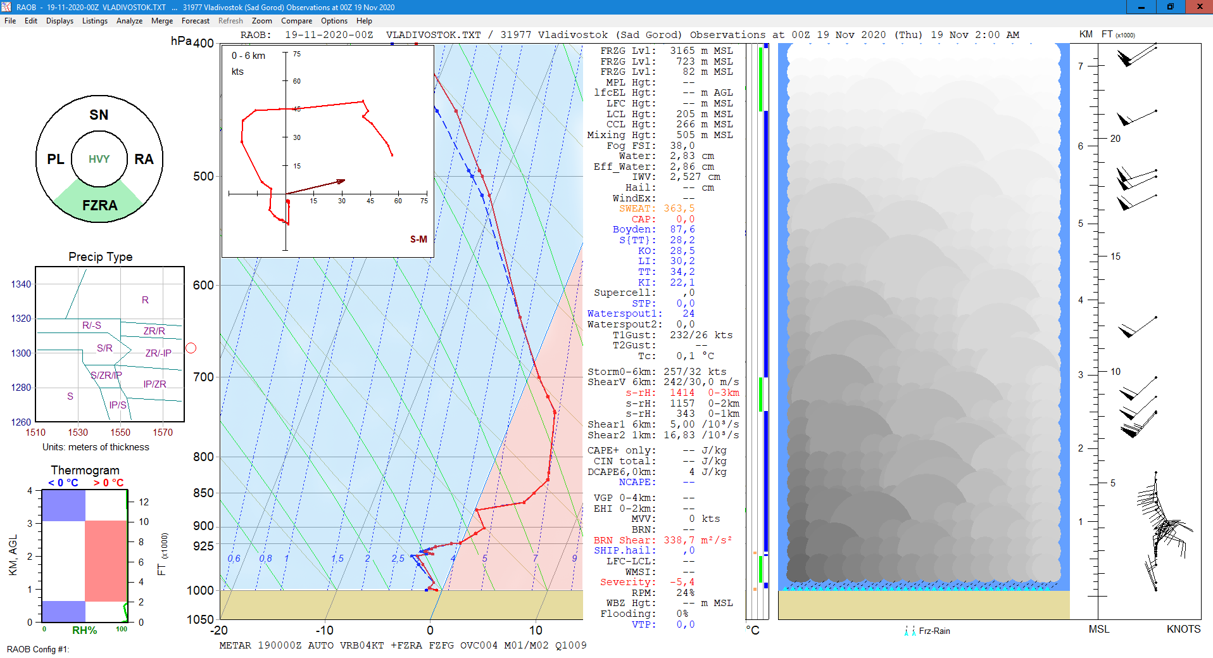Click Compare in the menu bar
The width and height of the screenshot is (1213, 658).
[296, 21]
